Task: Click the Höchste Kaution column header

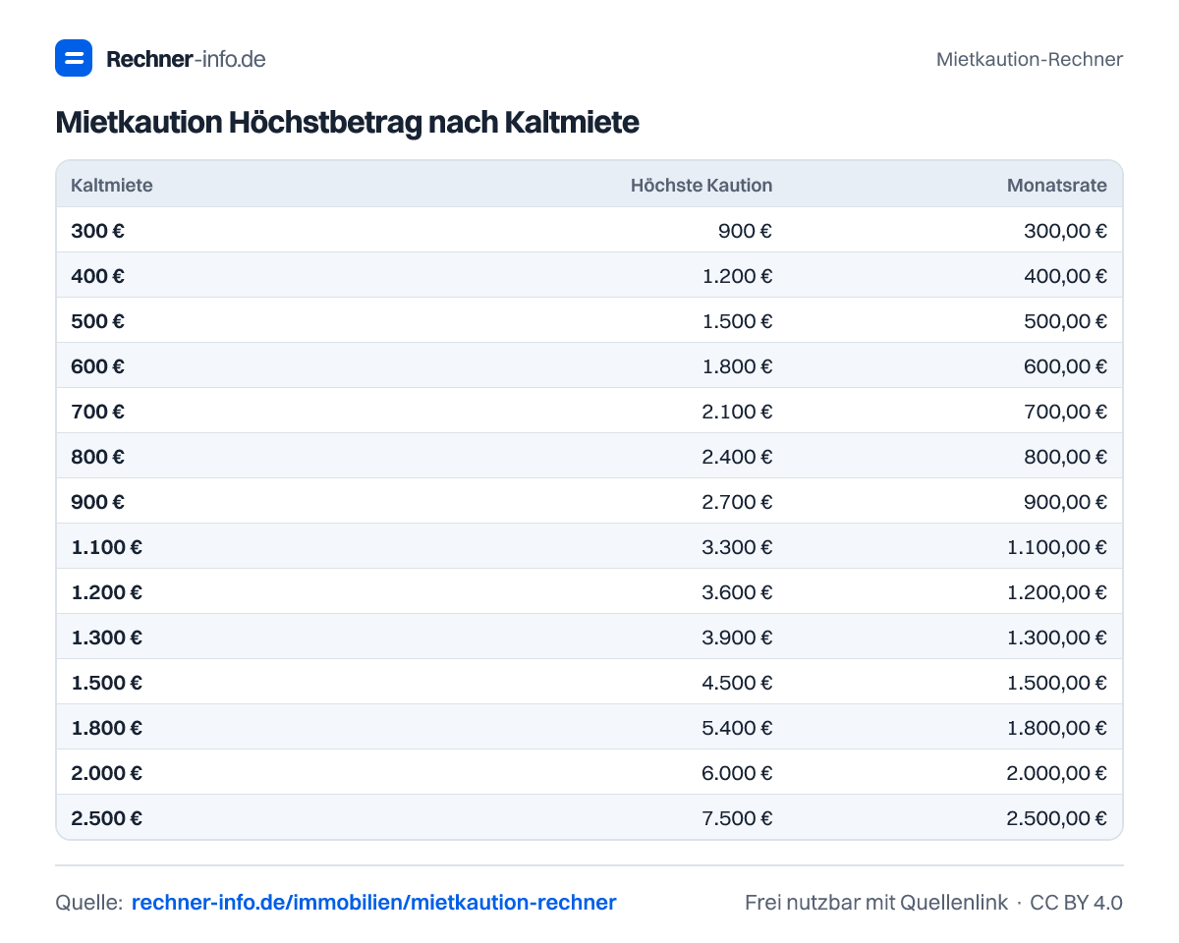Action: tap(702, 185)
